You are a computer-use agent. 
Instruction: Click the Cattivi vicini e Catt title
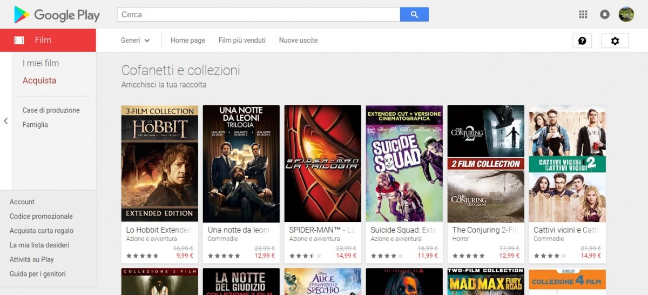point(567,230)
